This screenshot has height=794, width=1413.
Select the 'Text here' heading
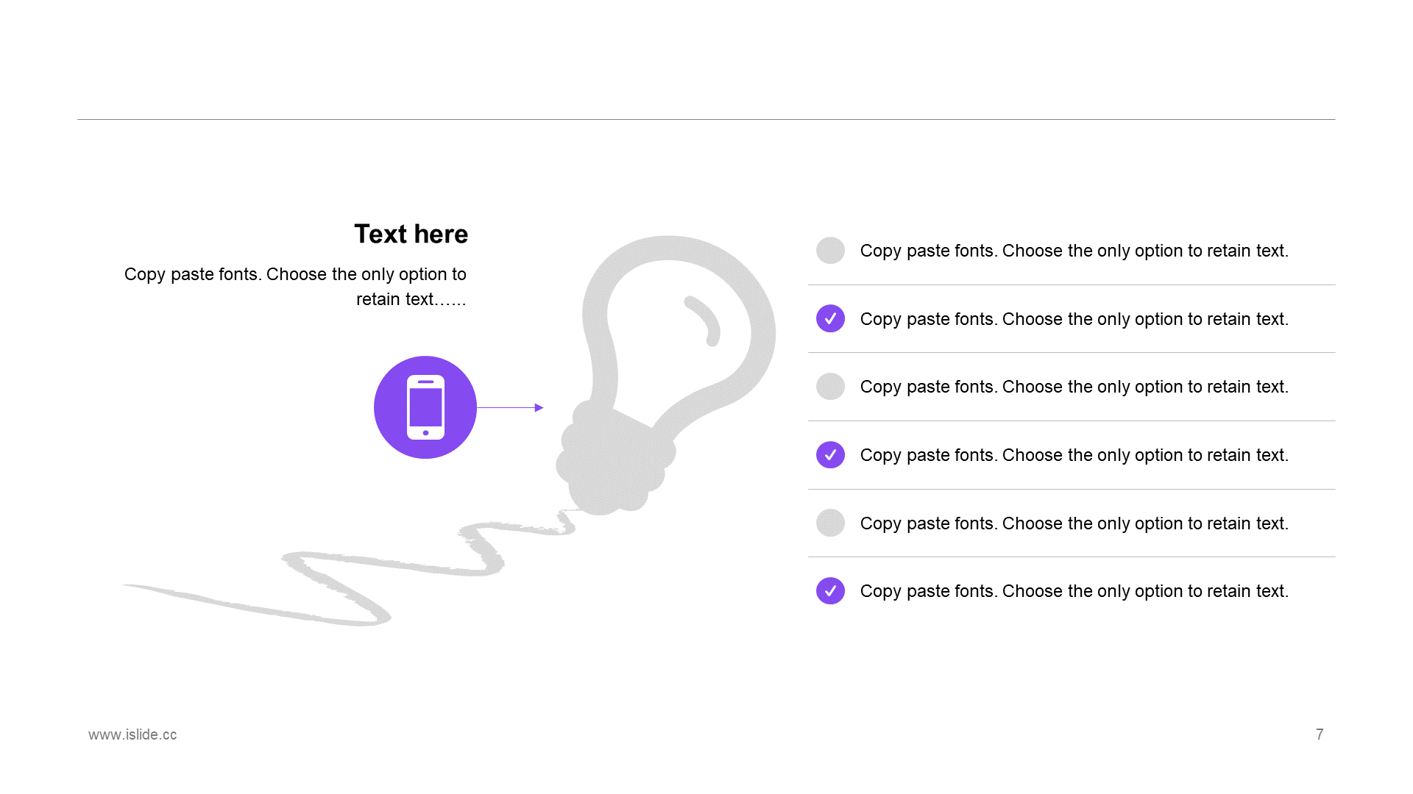click(411, 234)
